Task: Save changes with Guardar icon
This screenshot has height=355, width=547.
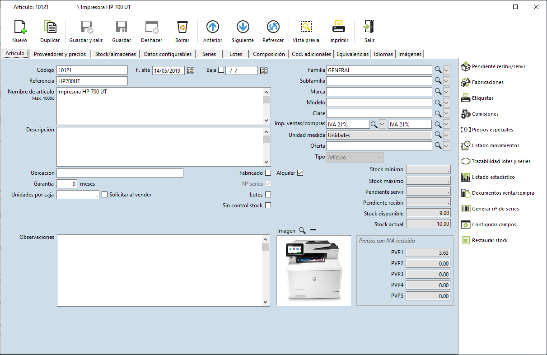Action: click(x=122, y=27)
